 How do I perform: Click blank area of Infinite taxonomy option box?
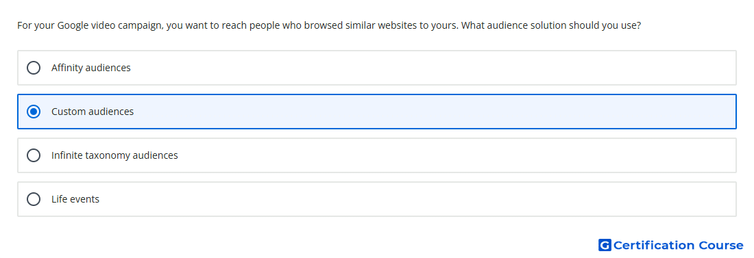pos(457,155)
